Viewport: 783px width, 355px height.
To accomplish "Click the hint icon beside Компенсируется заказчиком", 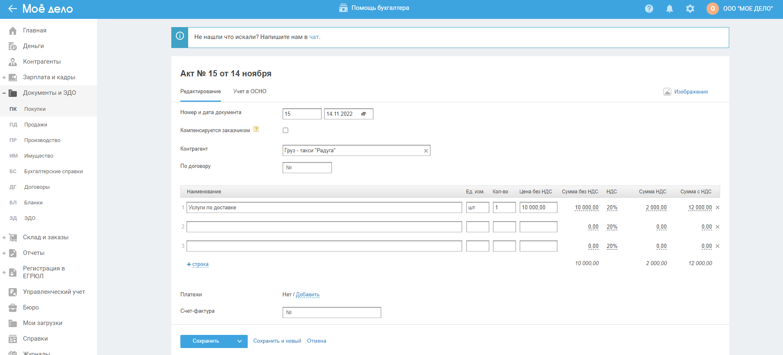I will [x=256, y=129].
